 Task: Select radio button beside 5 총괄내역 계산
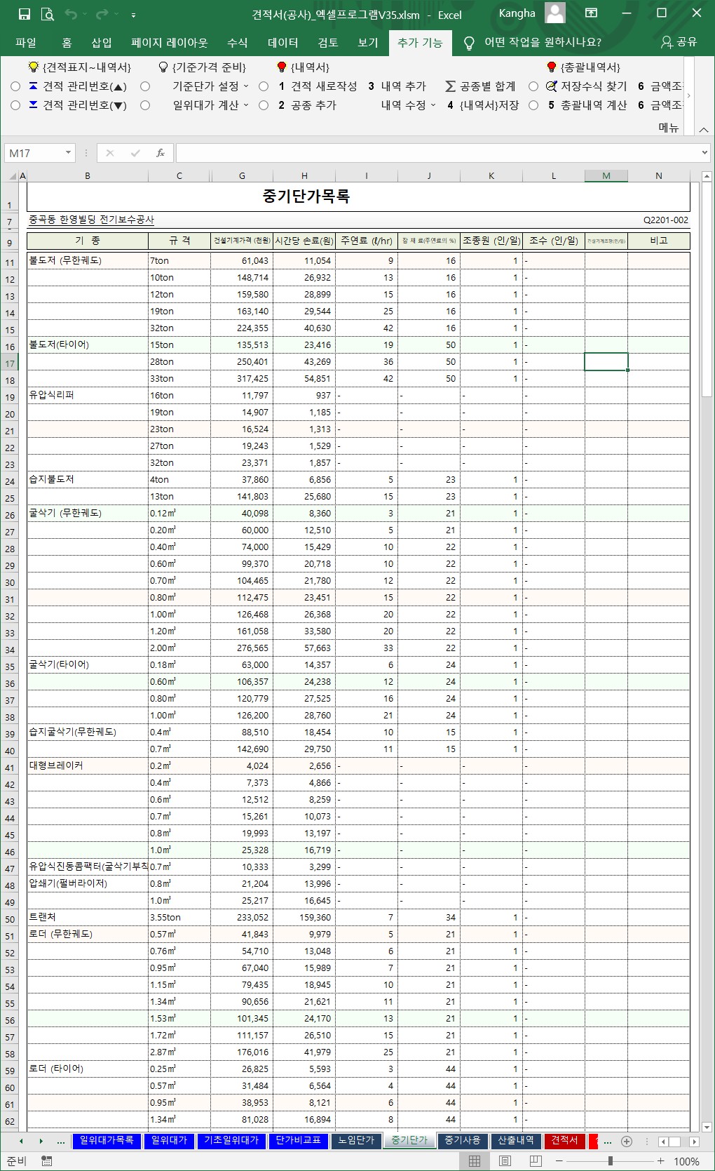tap(533, 105)
